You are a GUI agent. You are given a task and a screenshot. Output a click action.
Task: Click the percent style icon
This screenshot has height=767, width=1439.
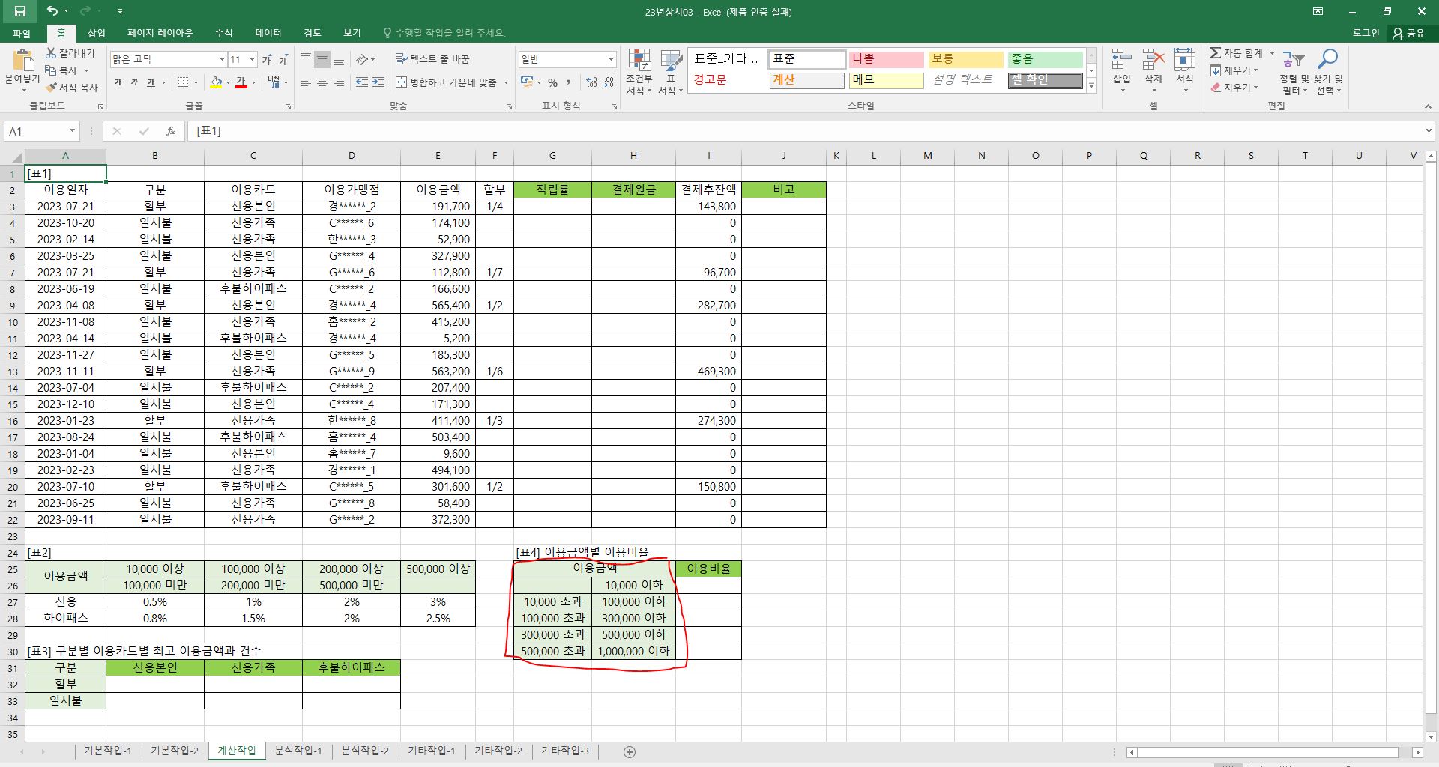(552, 82)
